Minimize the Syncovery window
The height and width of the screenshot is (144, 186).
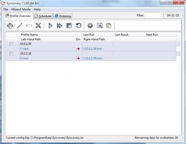[163, 2]
